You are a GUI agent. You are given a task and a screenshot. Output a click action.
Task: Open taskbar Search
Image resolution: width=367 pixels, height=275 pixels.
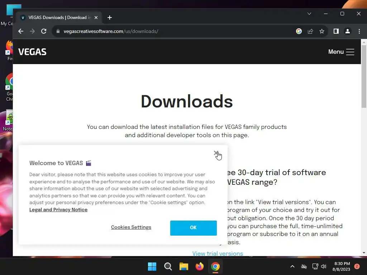[168, 266]
